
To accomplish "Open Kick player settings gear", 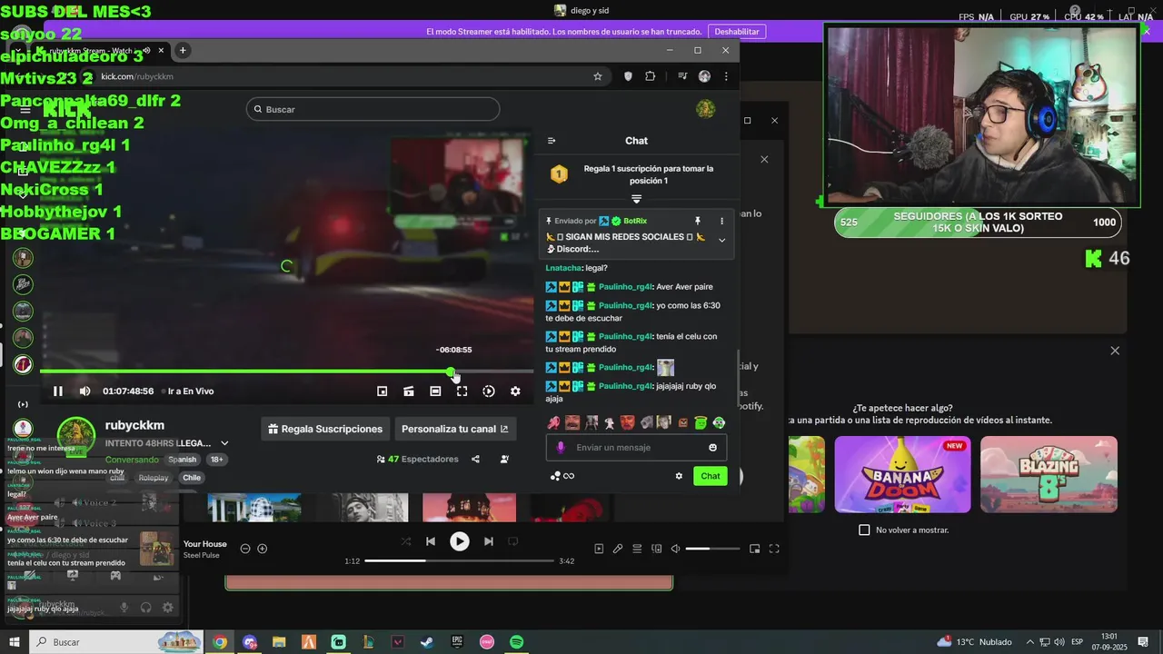I will pyautogui.click(x=515, y=391).
